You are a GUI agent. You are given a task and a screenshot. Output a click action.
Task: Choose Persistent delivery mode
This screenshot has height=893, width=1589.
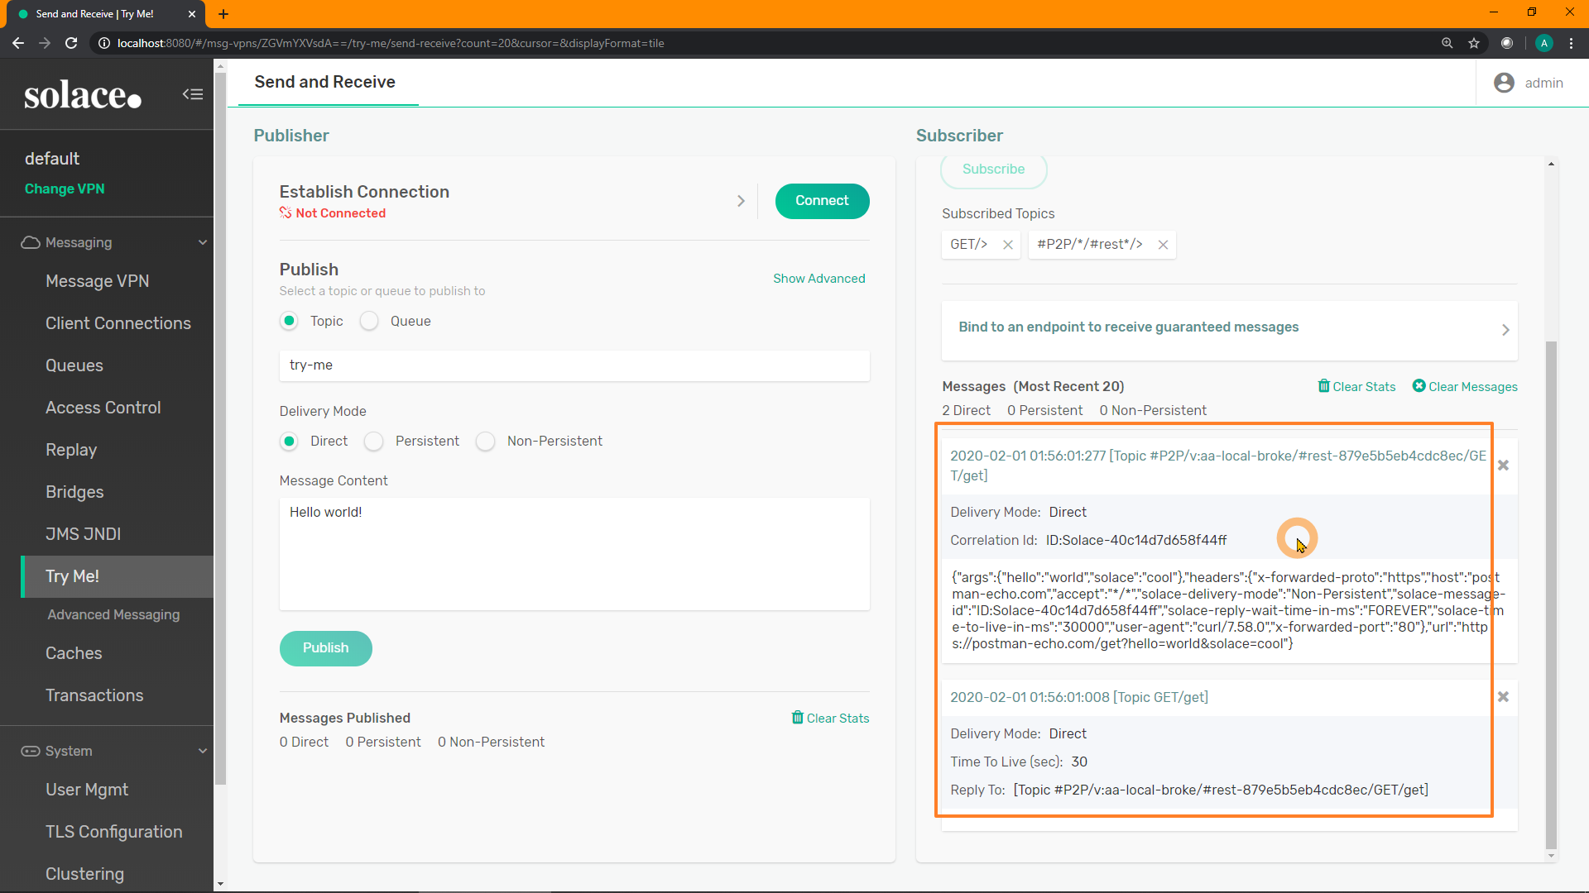tap(374, 442)
